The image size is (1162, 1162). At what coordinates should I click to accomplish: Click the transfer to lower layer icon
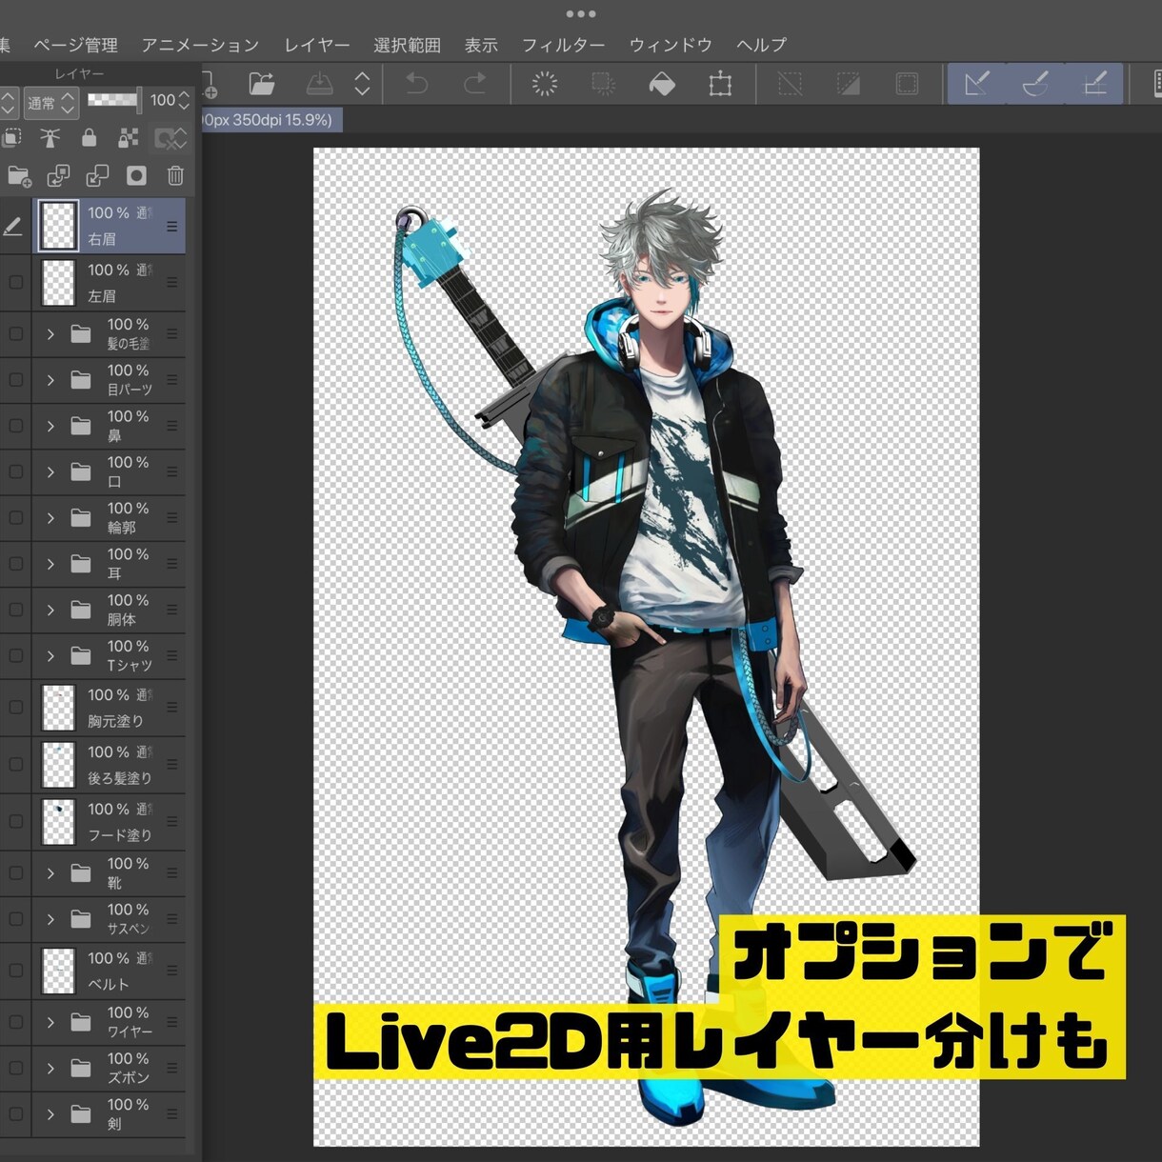[58, 176]
